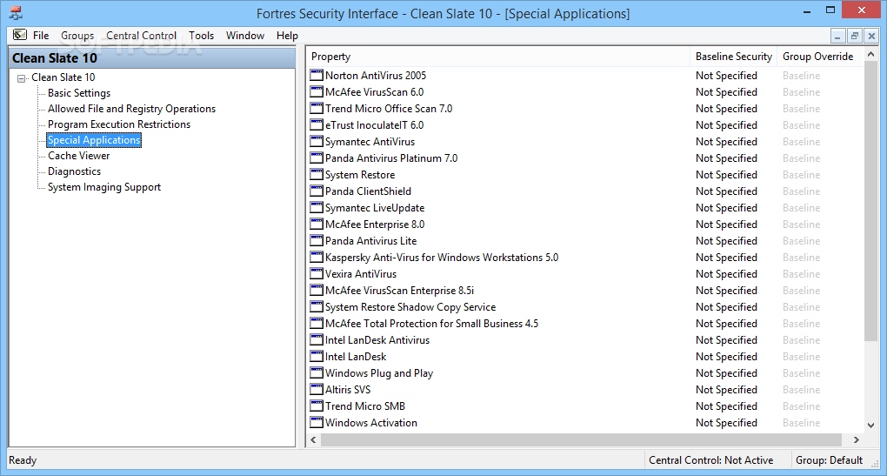Click the Norton AntiVirus 2005 row icon
887x476 pixels.
pyautogui.click(x=317, y=76)
